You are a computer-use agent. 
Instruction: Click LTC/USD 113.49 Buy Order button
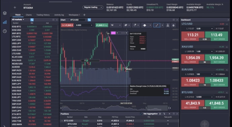(x=217, y=36)
